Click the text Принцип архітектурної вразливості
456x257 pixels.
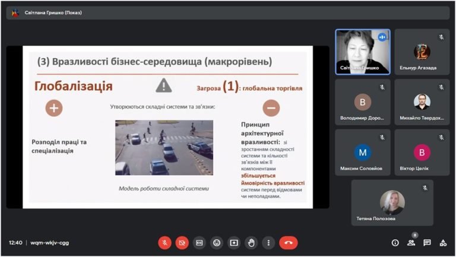point(262,133)
